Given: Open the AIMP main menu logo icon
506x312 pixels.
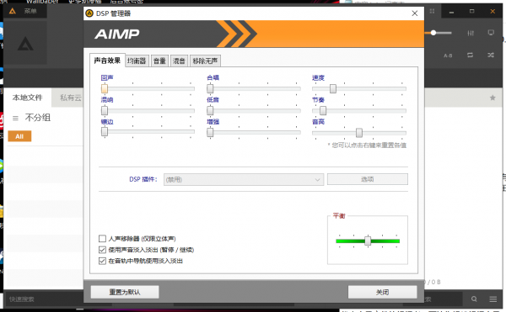Looking at the screenshot, I should pyautogui.click(x=13, y=11).
